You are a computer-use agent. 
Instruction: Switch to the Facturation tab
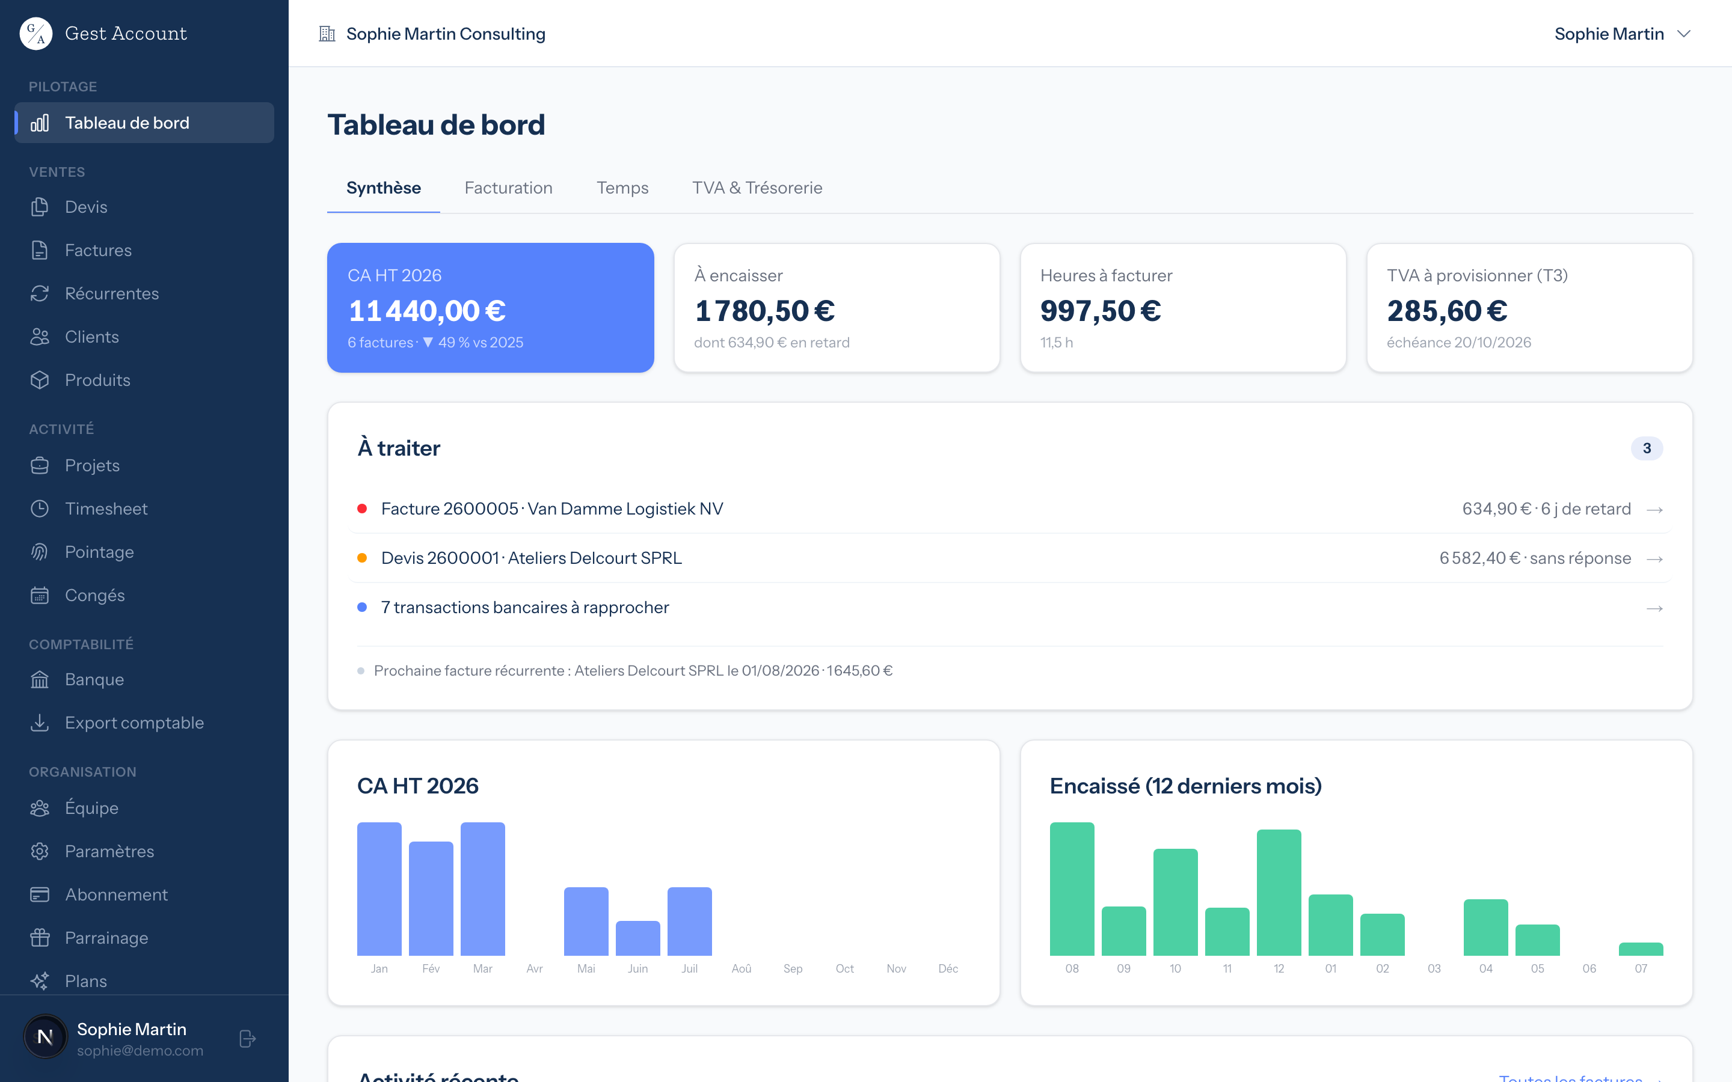click(508, 188)
